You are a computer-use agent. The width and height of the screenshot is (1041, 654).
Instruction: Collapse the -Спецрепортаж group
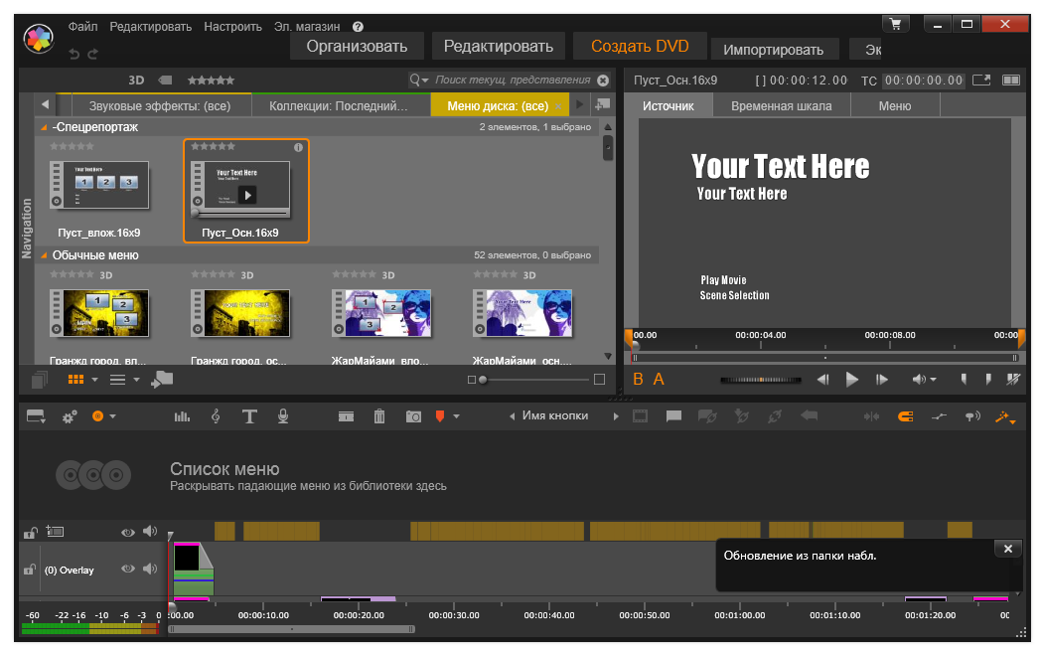click(x=44, y=127)
